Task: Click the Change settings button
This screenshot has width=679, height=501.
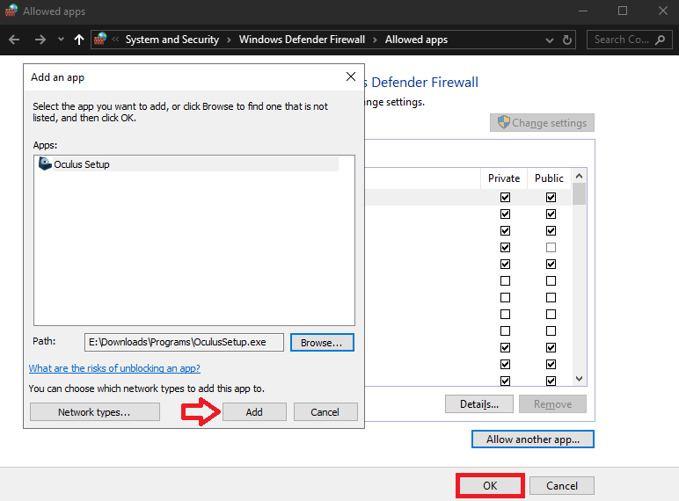Action: (x=542, y=123)
